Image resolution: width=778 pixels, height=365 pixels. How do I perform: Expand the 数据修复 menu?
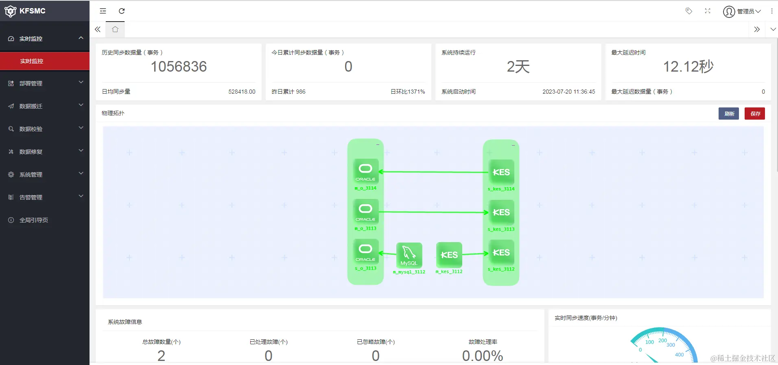pyautogui.click(x=45, y=152)
